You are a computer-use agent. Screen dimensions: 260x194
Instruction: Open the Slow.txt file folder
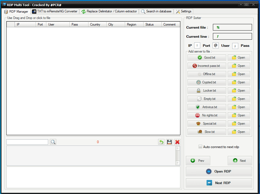point(239,132)
